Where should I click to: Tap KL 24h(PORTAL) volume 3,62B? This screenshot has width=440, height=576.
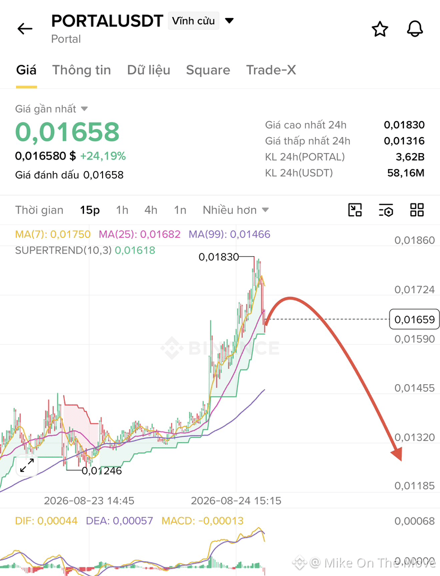(x=410, y=157)
